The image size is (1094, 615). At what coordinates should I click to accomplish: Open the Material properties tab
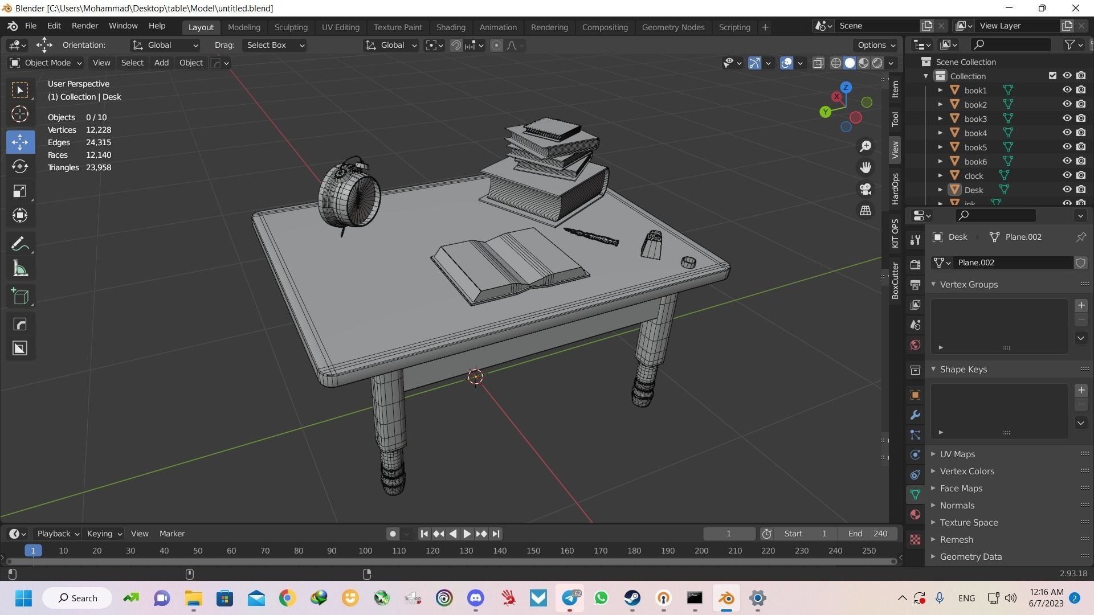pyautogui.click(x=915, y=515)
